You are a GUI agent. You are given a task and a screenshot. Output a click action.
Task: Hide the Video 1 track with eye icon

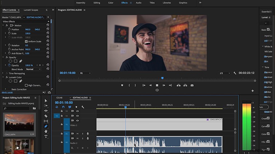click(x=77, y=121)
